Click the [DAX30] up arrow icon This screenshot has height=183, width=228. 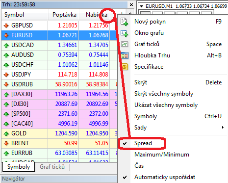[6, 94]
